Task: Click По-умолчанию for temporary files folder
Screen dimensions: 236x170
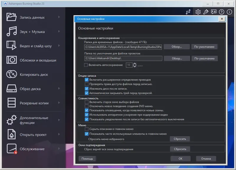Action: click(204, 47)
